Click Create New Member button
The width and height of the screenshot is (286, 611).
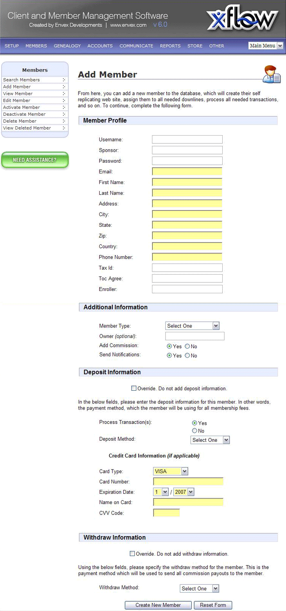[x=158, y=605]
